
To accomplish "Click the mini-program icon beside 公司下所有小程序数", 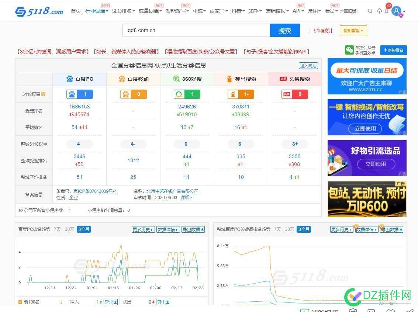I will [21, 211].
